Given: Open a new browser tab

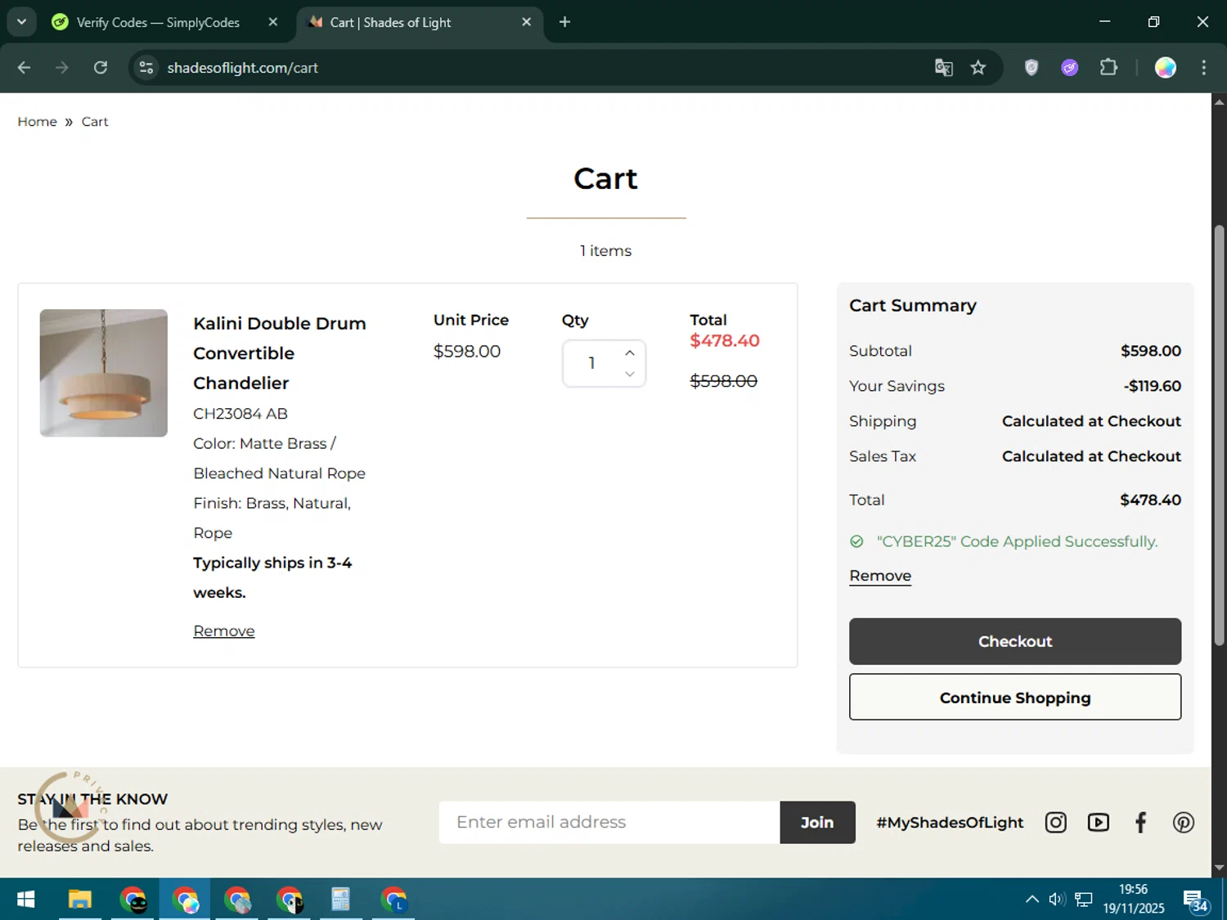Looking at the screenshot, I should pyautogui.click(x=564, y=22).
